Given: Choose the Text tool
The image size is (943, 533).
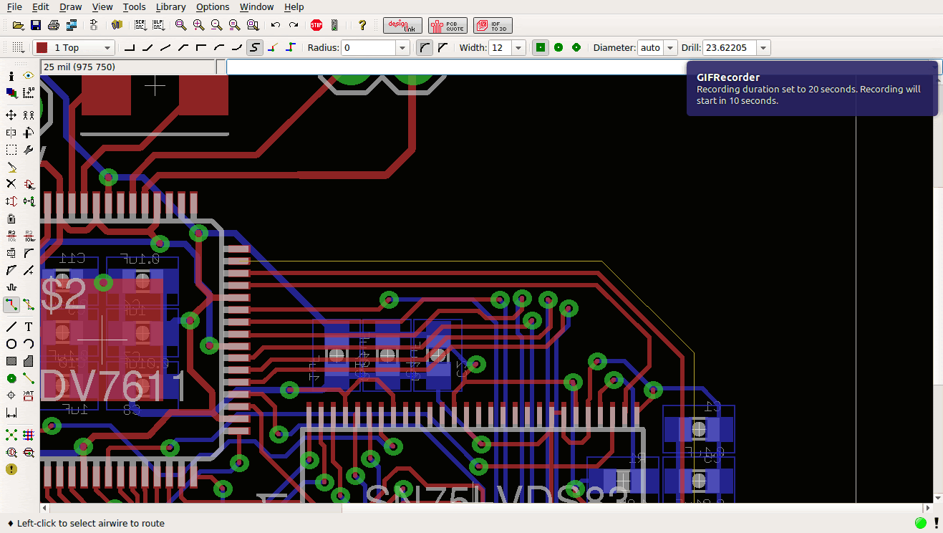Looking at the screenshot, I should (x=29, y=327).
